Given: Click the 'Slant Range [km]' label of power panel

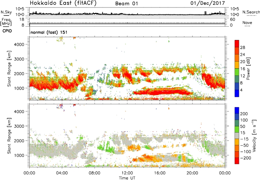Looking at the screenshot, I should (x=9, y=69).
